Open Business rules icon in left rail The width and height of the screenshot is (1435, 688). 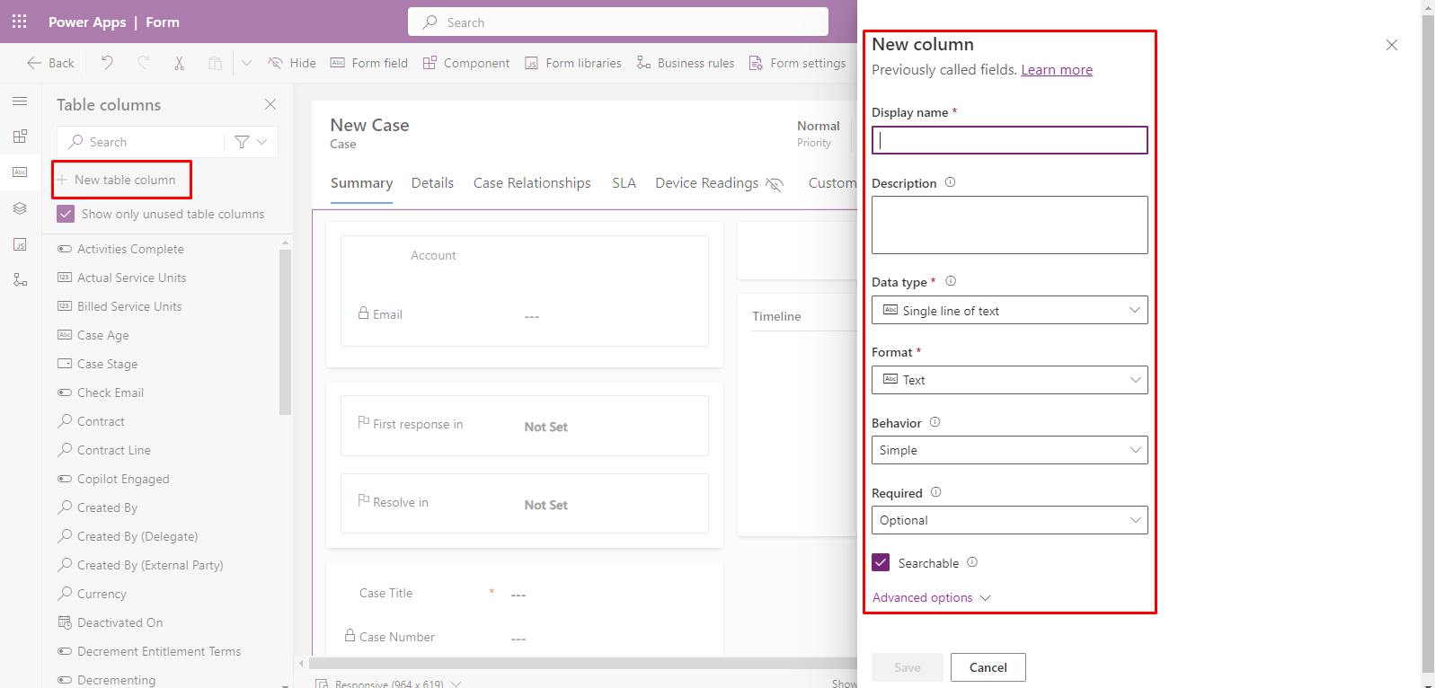click(x=20, y=280)
